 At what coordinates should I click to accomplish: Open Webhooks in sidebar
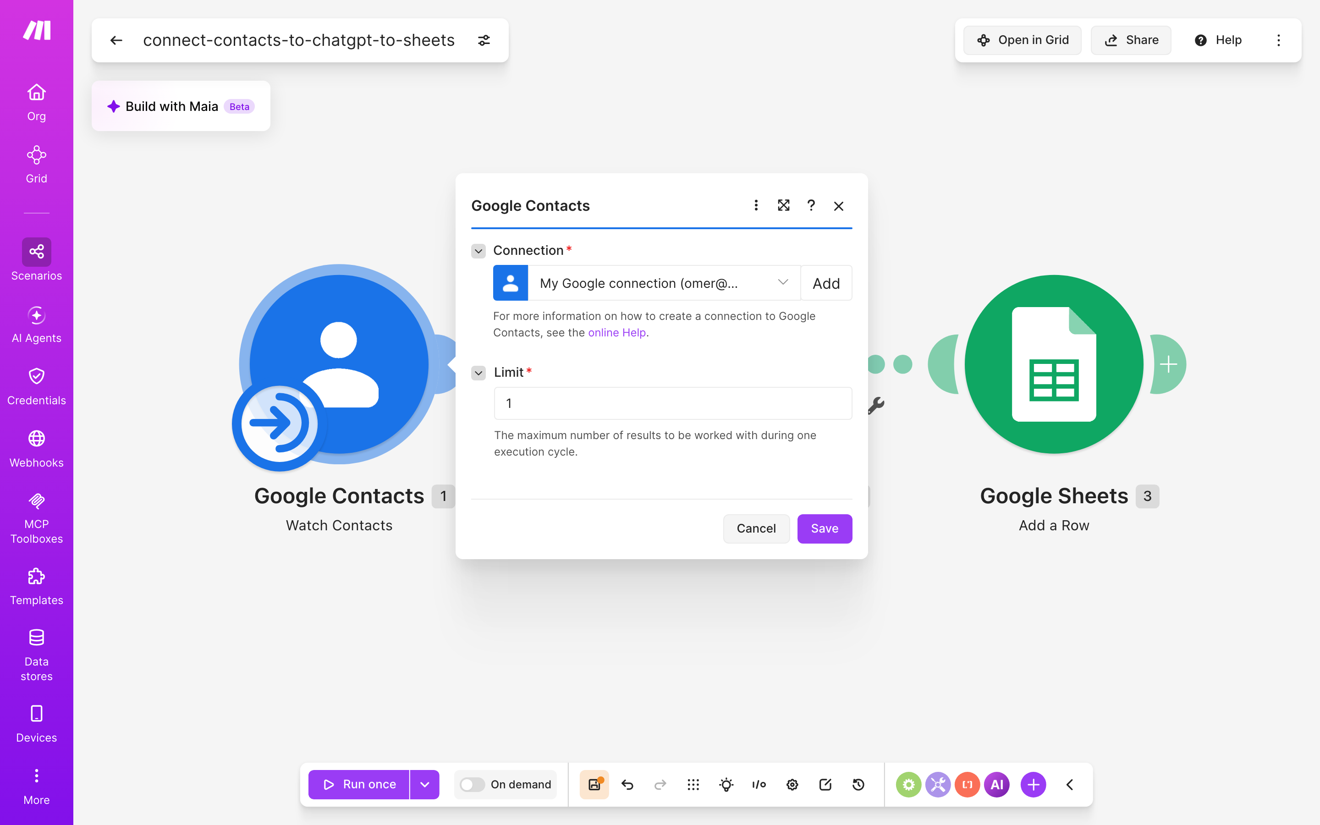pyautogui.click(x=37, y=449)
